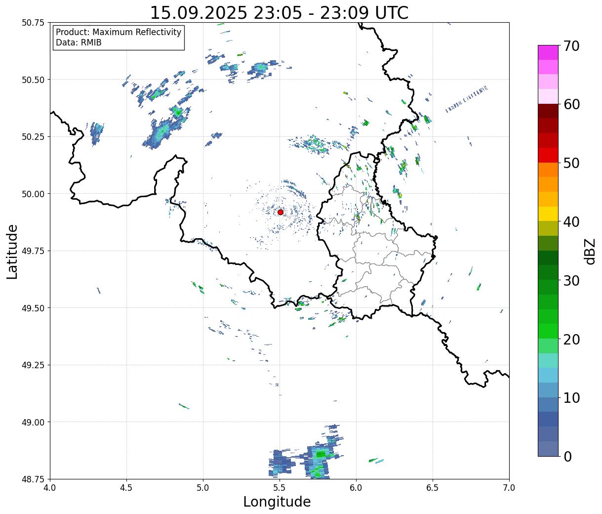Image resolution: width=602 pixels, height=514 pixels.
Task: Click the 20 tick label on colorbar
Action: (571, 339)
